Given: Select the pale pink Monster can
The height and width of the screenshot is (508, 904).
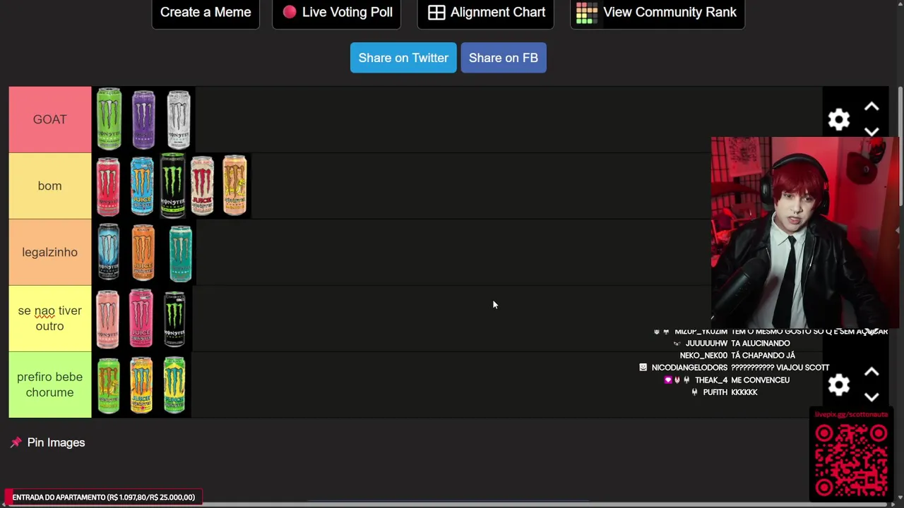Looking at the screenshot, I should [x=108, y=318].
